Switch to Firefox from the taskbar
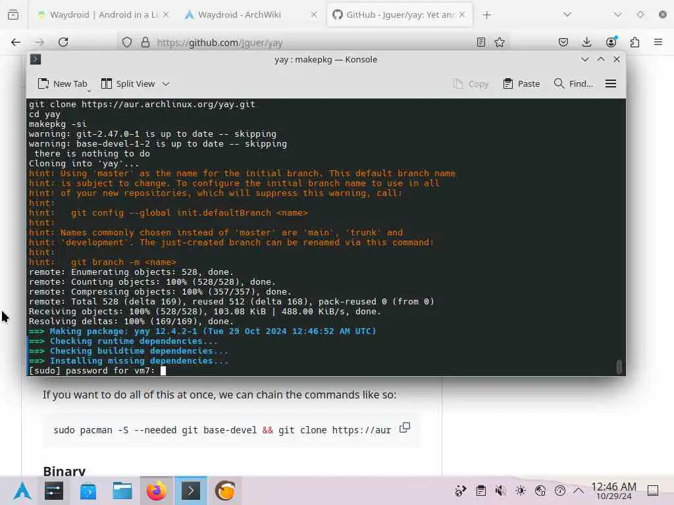 (157, 491)
